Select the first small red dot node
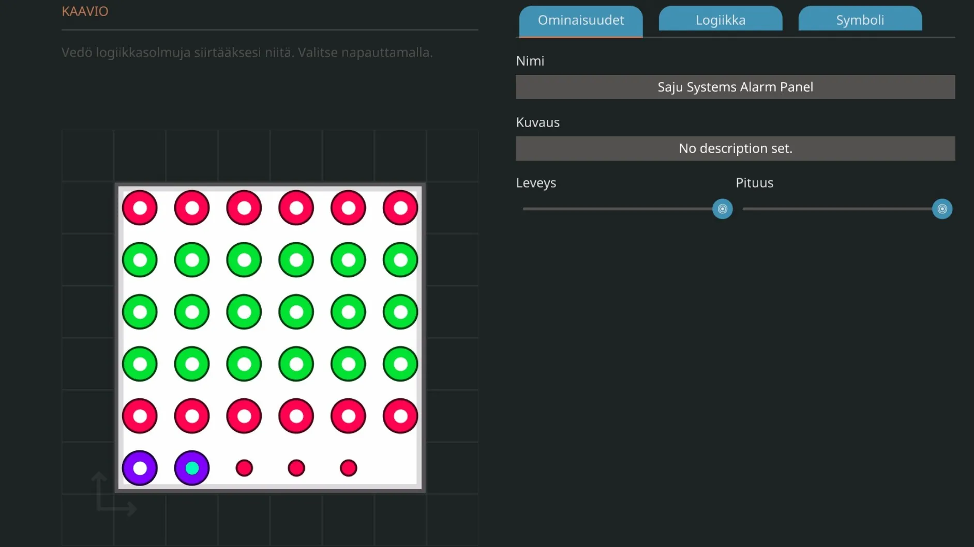 coord(244,468)
